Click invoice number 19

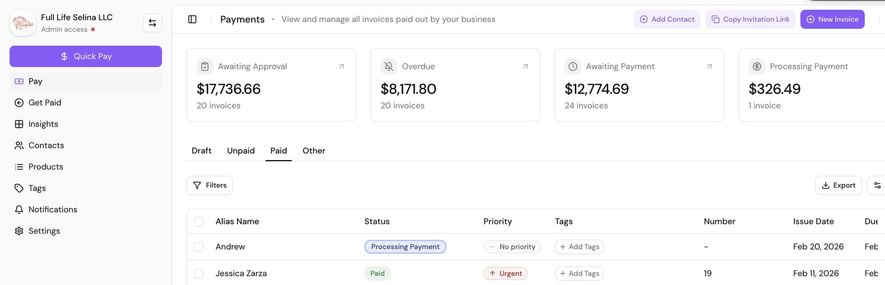708,274
